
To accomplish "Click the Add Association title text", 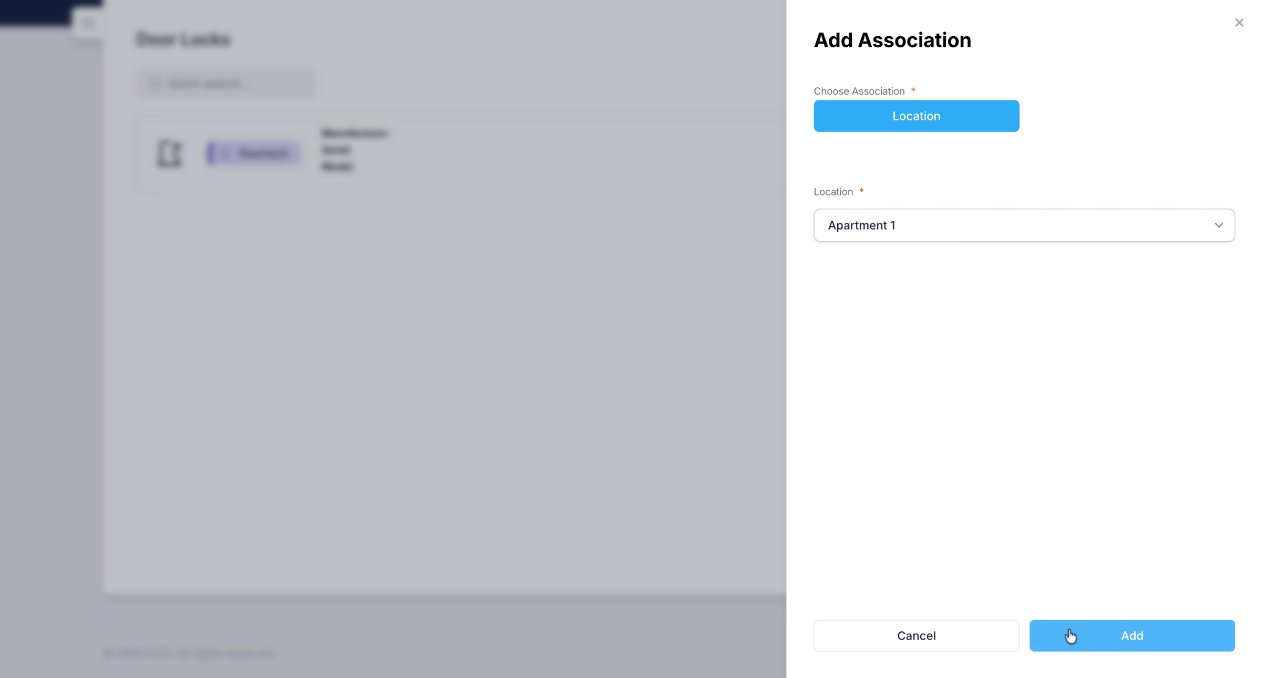I will point(892,40).
